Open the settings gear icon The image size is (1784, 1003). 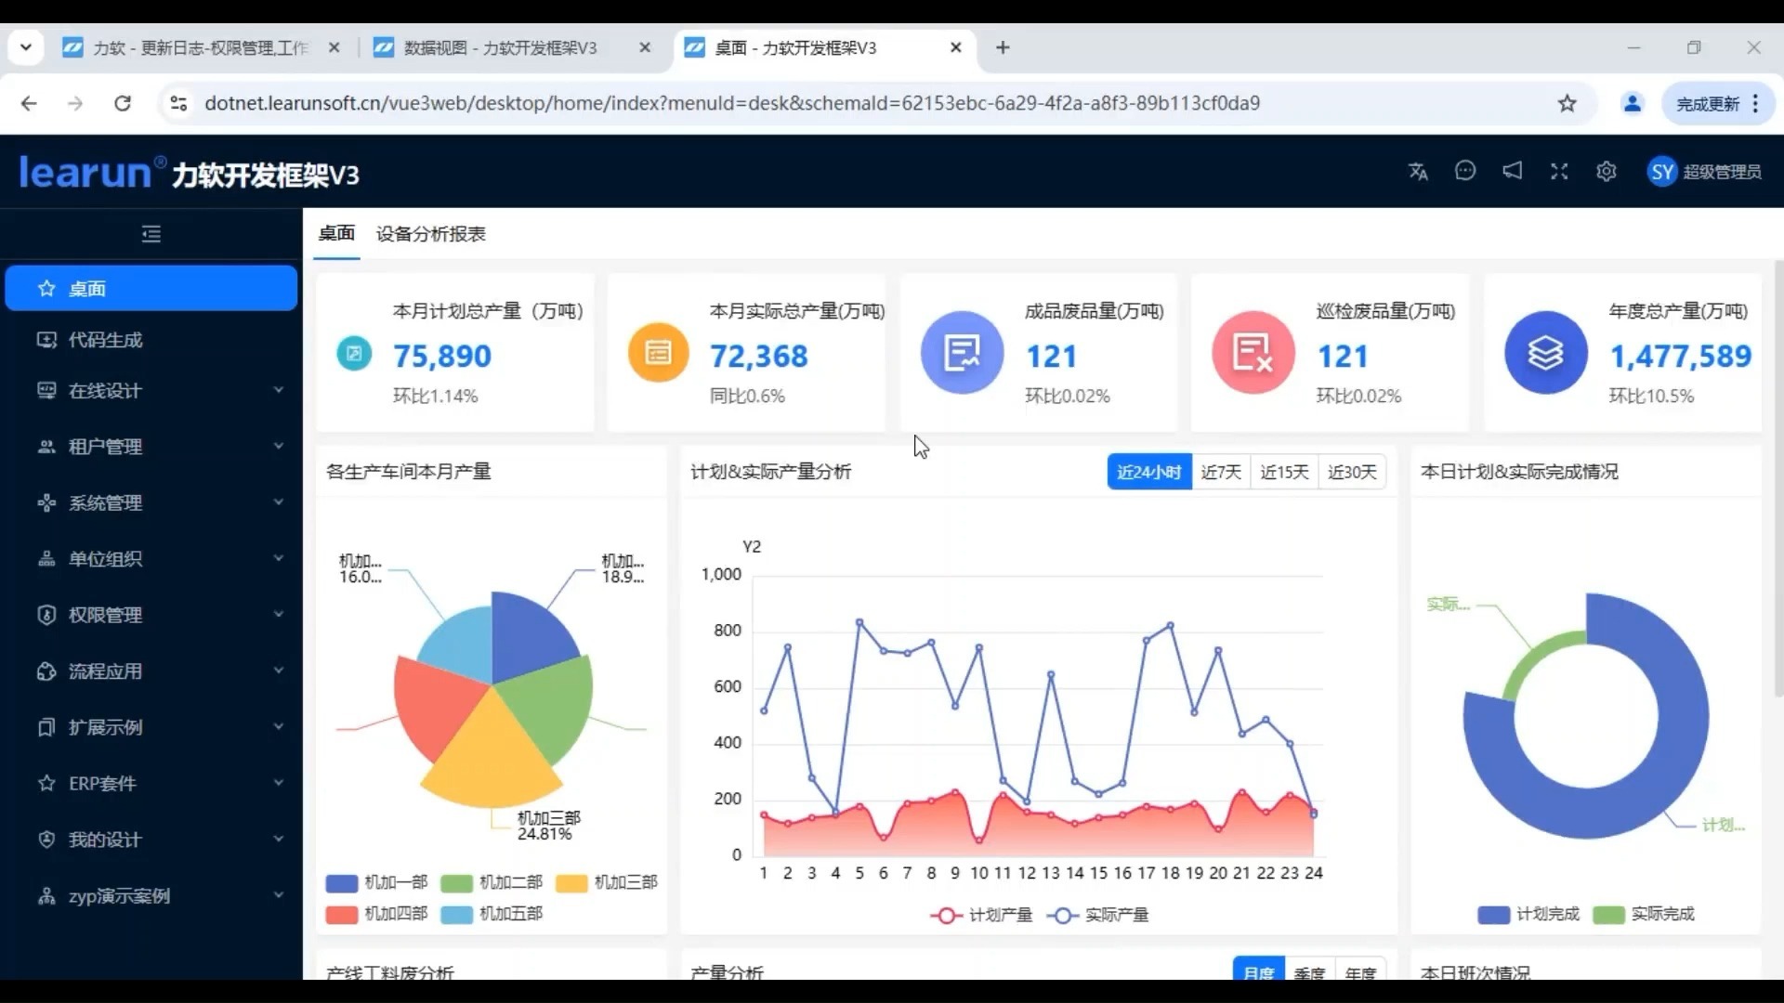(1607, 172)
